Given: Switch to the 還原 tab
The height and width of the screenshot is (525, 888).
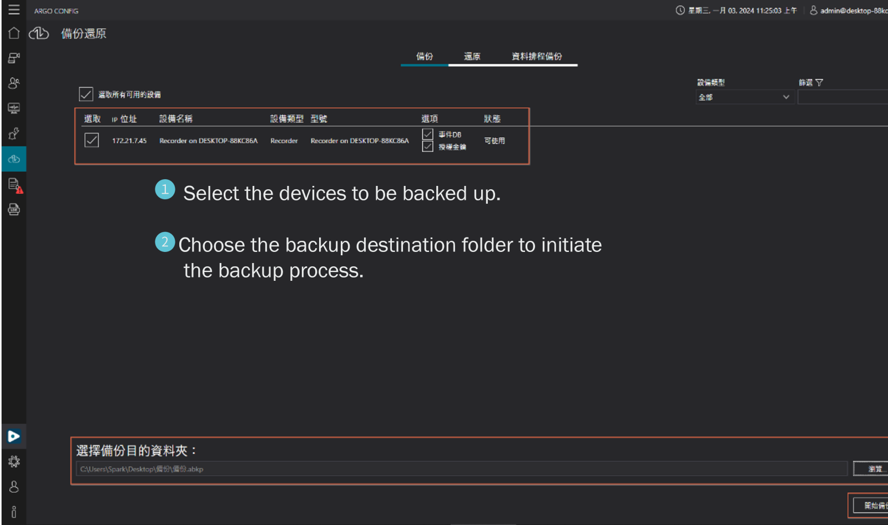Looking at the screenshot, I should pyautogui.click(x=472, y=57).
